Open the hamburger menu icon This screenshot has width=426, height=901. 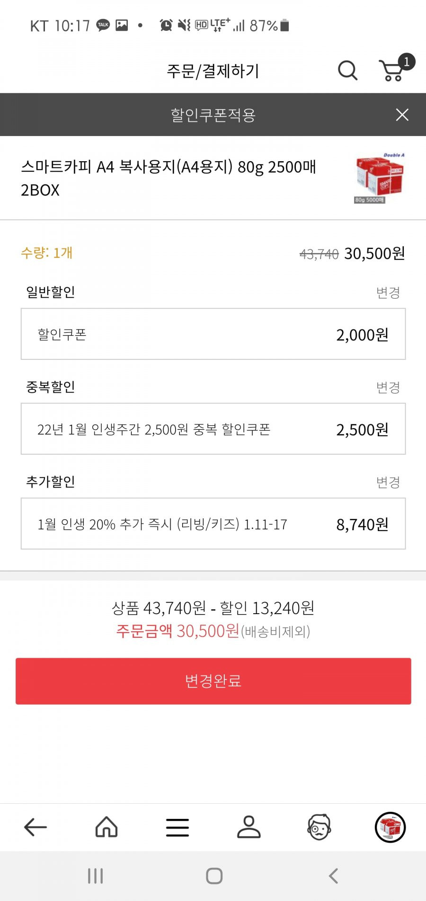[177, 827]
